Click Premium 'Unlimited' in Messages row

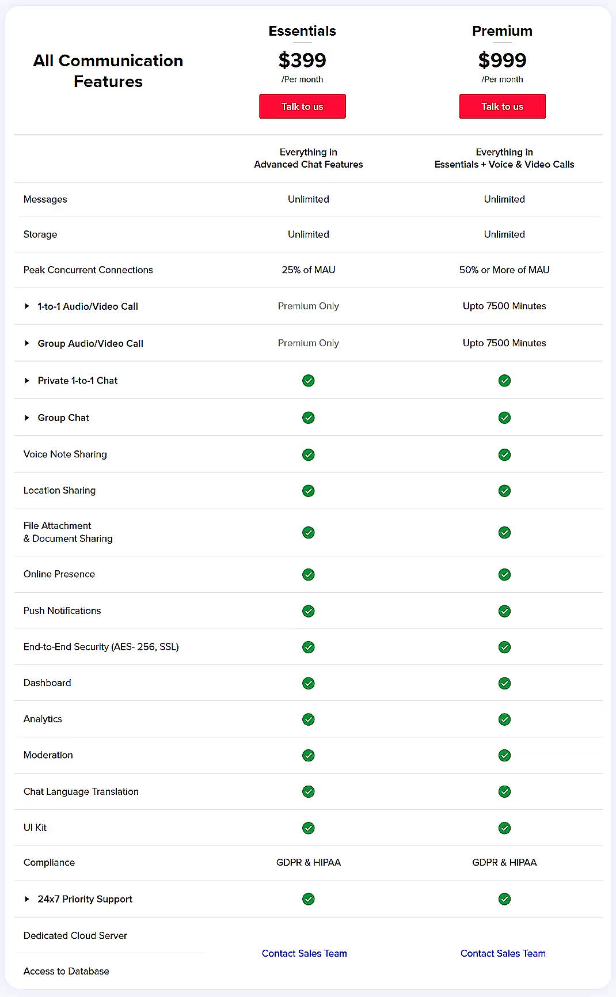pyautogui.click(x=504, y=199)
